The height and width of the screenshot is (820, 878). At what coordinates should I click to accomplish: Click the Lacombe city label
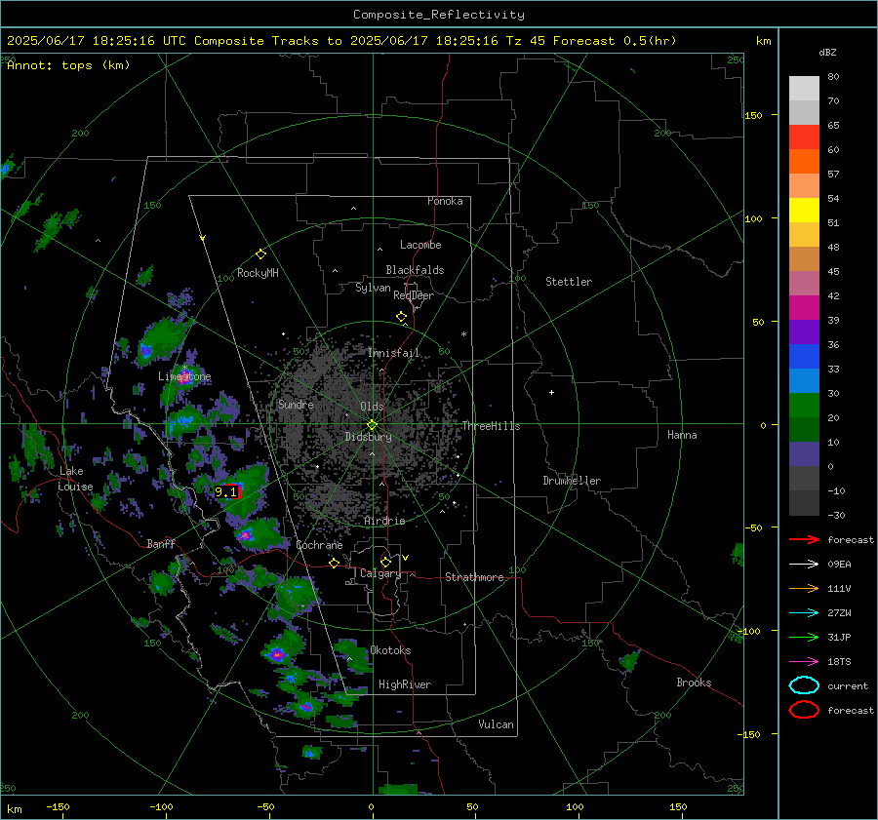(420, 245)
